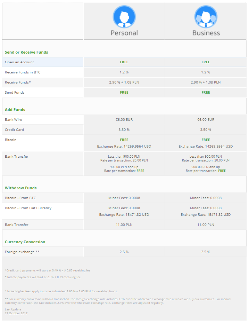The width and height of the screenshot is (249, 323).
Task: Select the Open an Account row label
Action: pos(19,62)
